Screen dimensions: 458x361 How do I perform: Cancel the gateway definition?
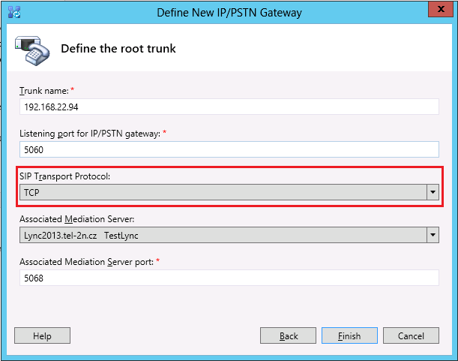coord(411,336)
